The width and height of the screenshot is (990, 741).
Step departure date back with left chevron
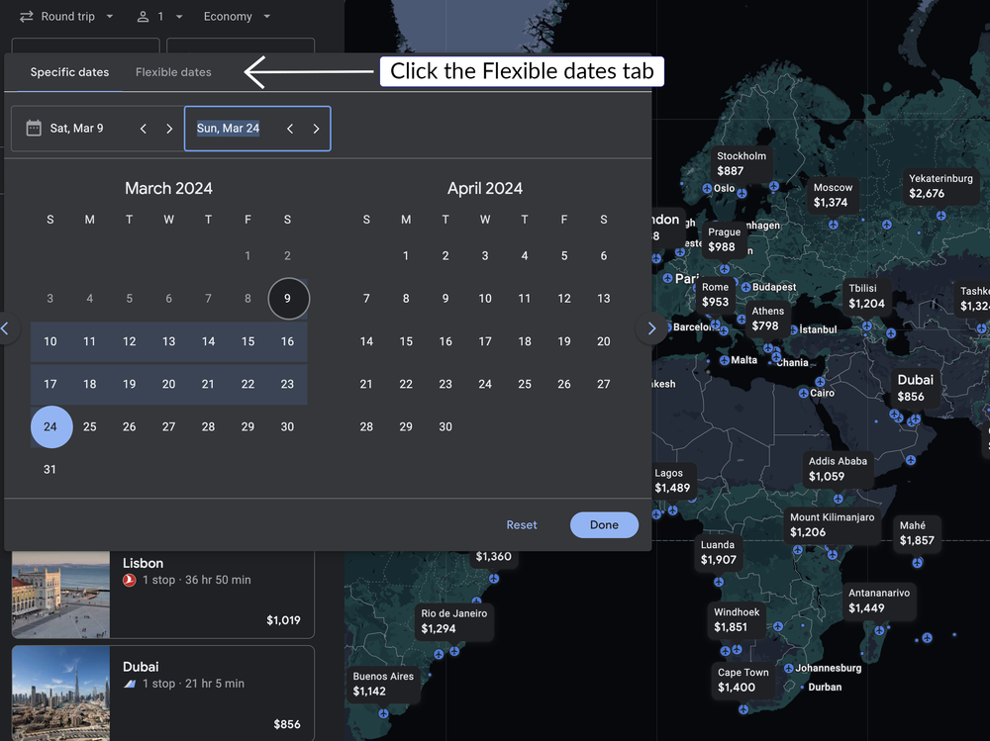tap(144, 128)
